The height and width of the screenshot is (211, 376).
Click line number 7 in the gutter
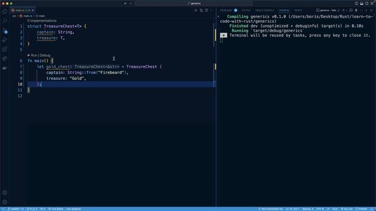[x=21, y=66]
